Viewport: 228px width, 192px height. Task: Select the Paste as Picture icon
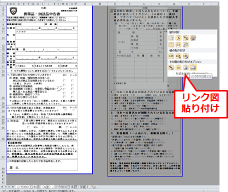(185, 67)
